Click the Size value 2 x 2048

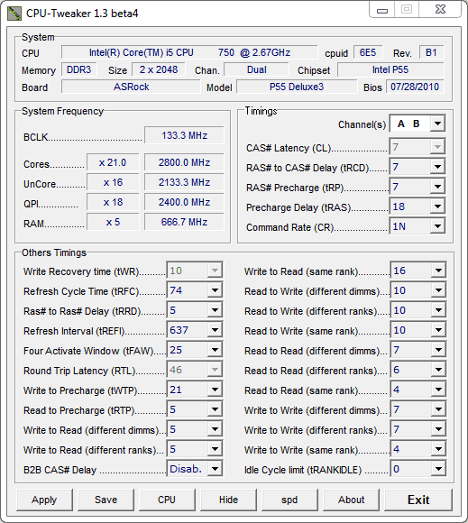click(159, 69)
